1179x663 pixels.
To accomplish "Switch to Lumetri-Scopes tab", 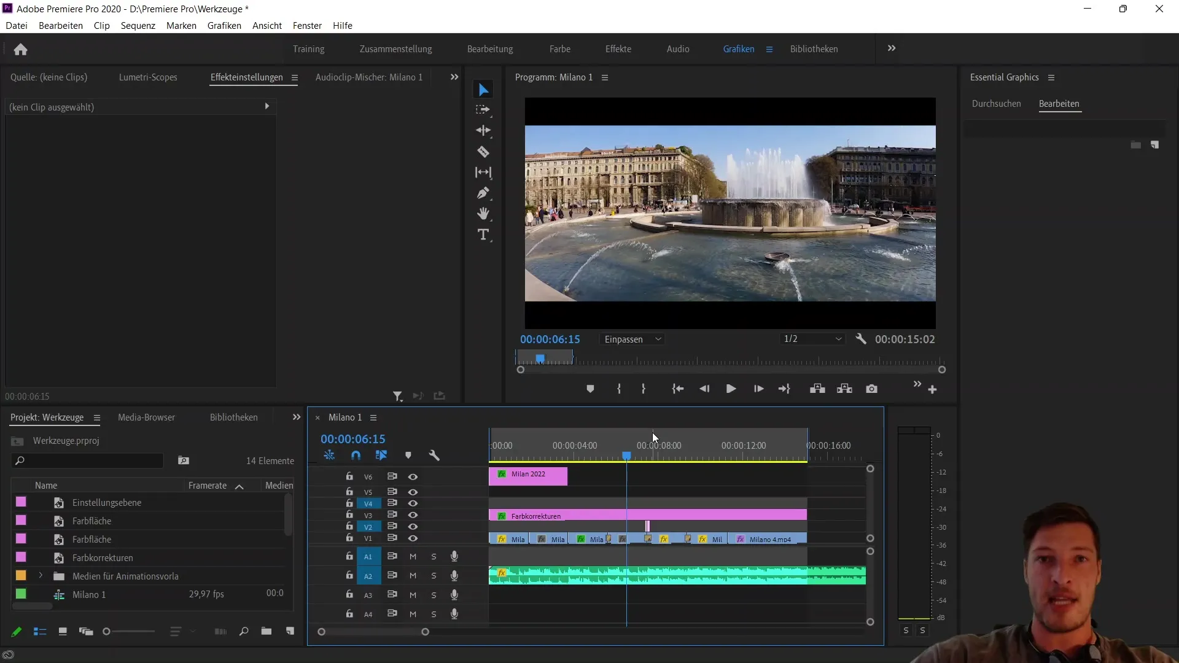I will (148, 77).
